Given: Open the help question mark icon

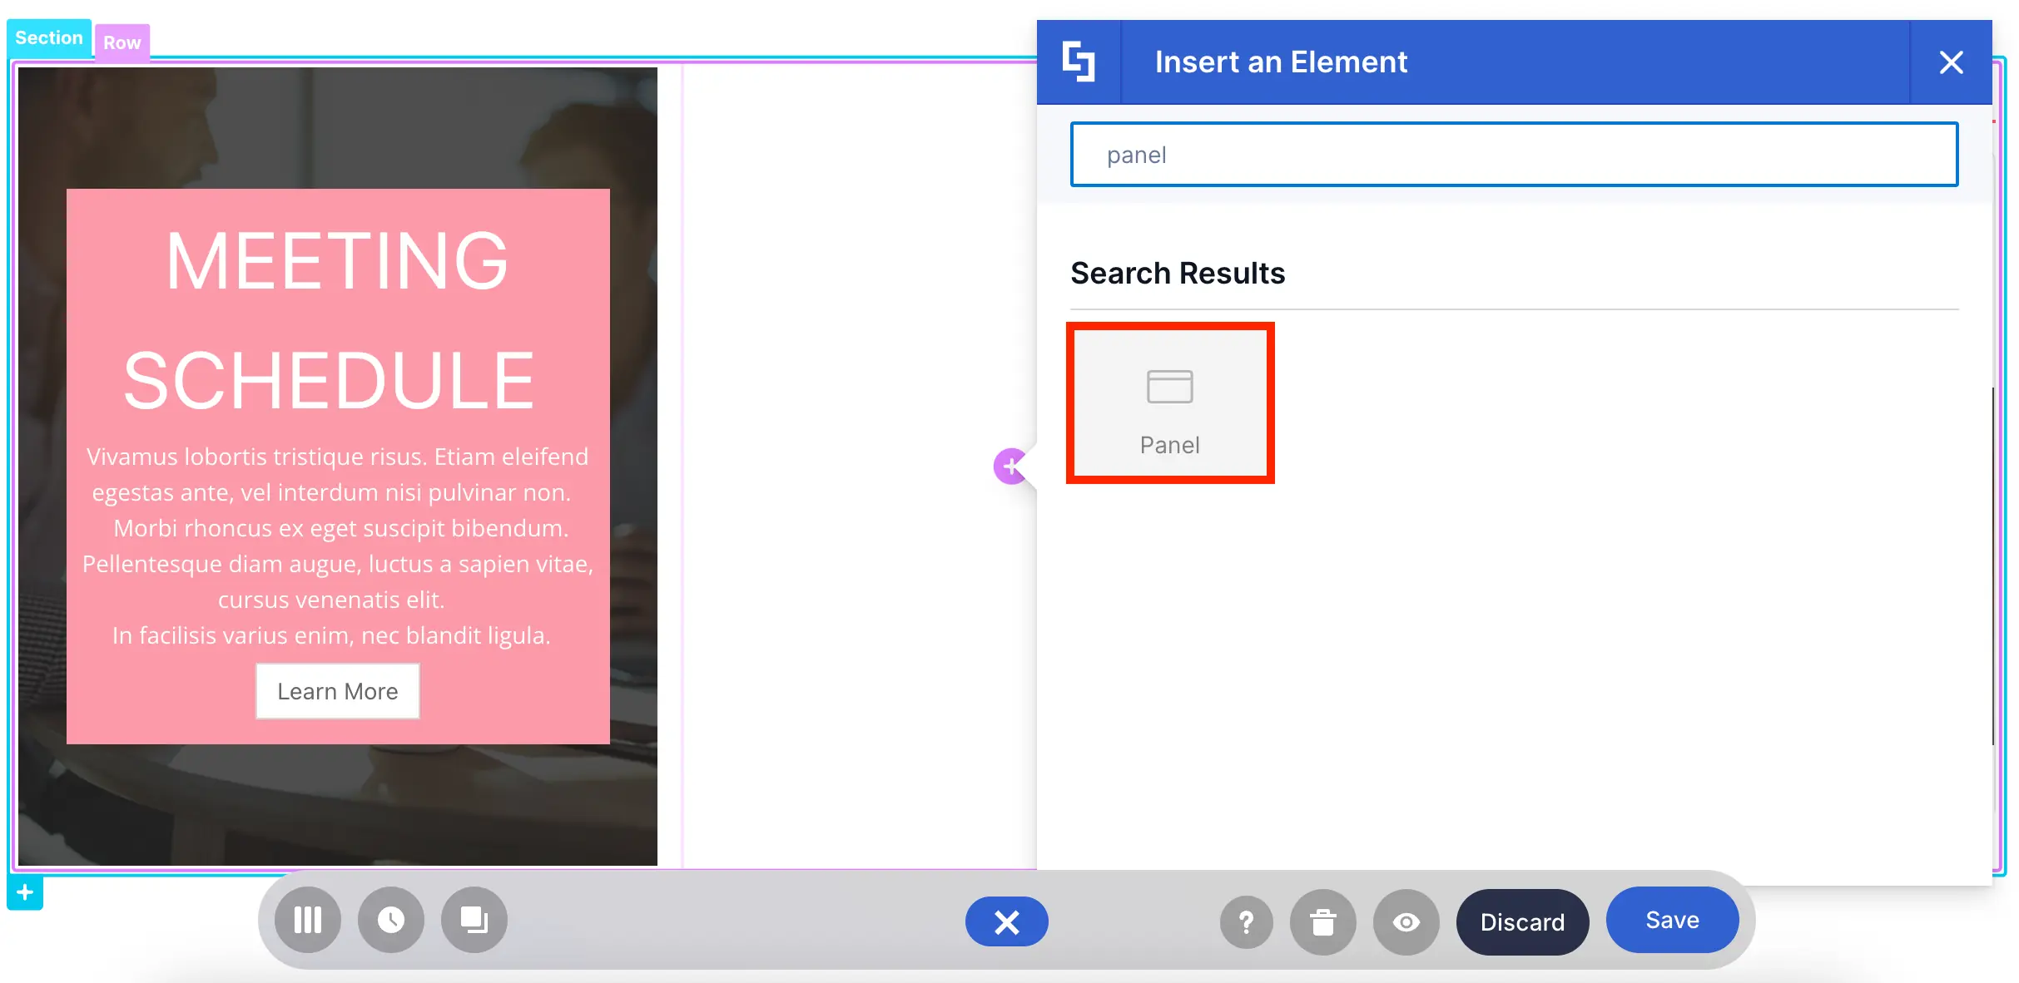Looking at the screenshot, I should (1246, 921).
